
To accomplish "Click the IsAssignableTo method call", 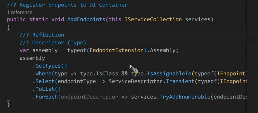I will point(169,74).
